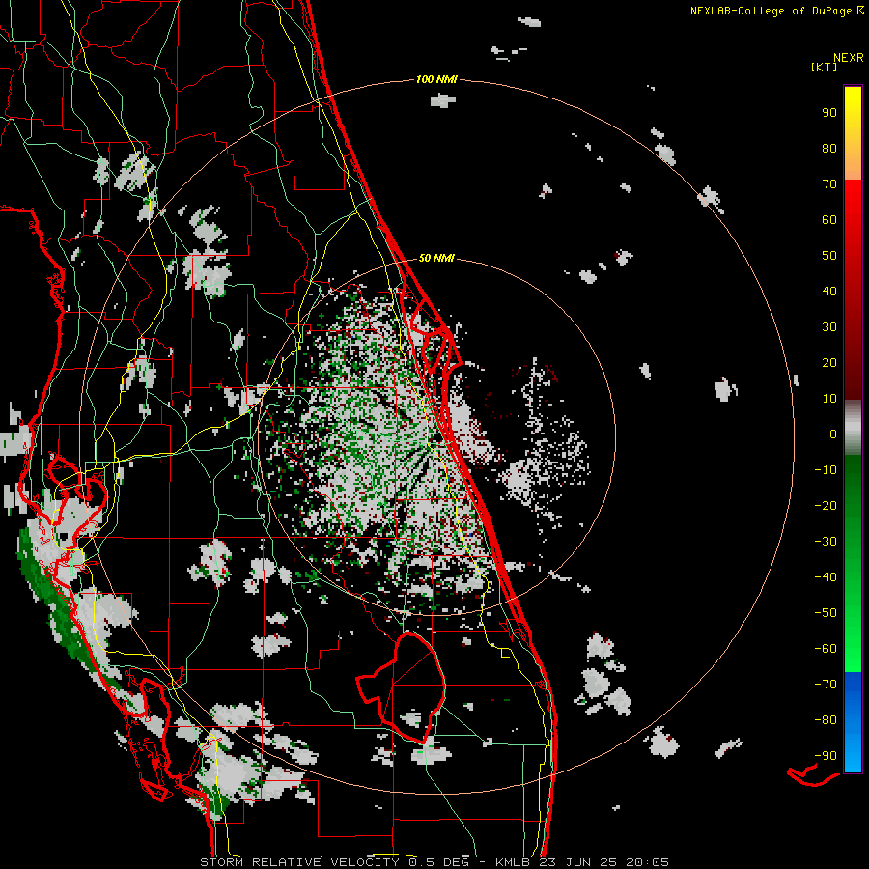The height and width of the screenshot is (869, 869).
Task: Click the 40 value on velocity scale
Action: pyautogui.click(x=829, y=291)
